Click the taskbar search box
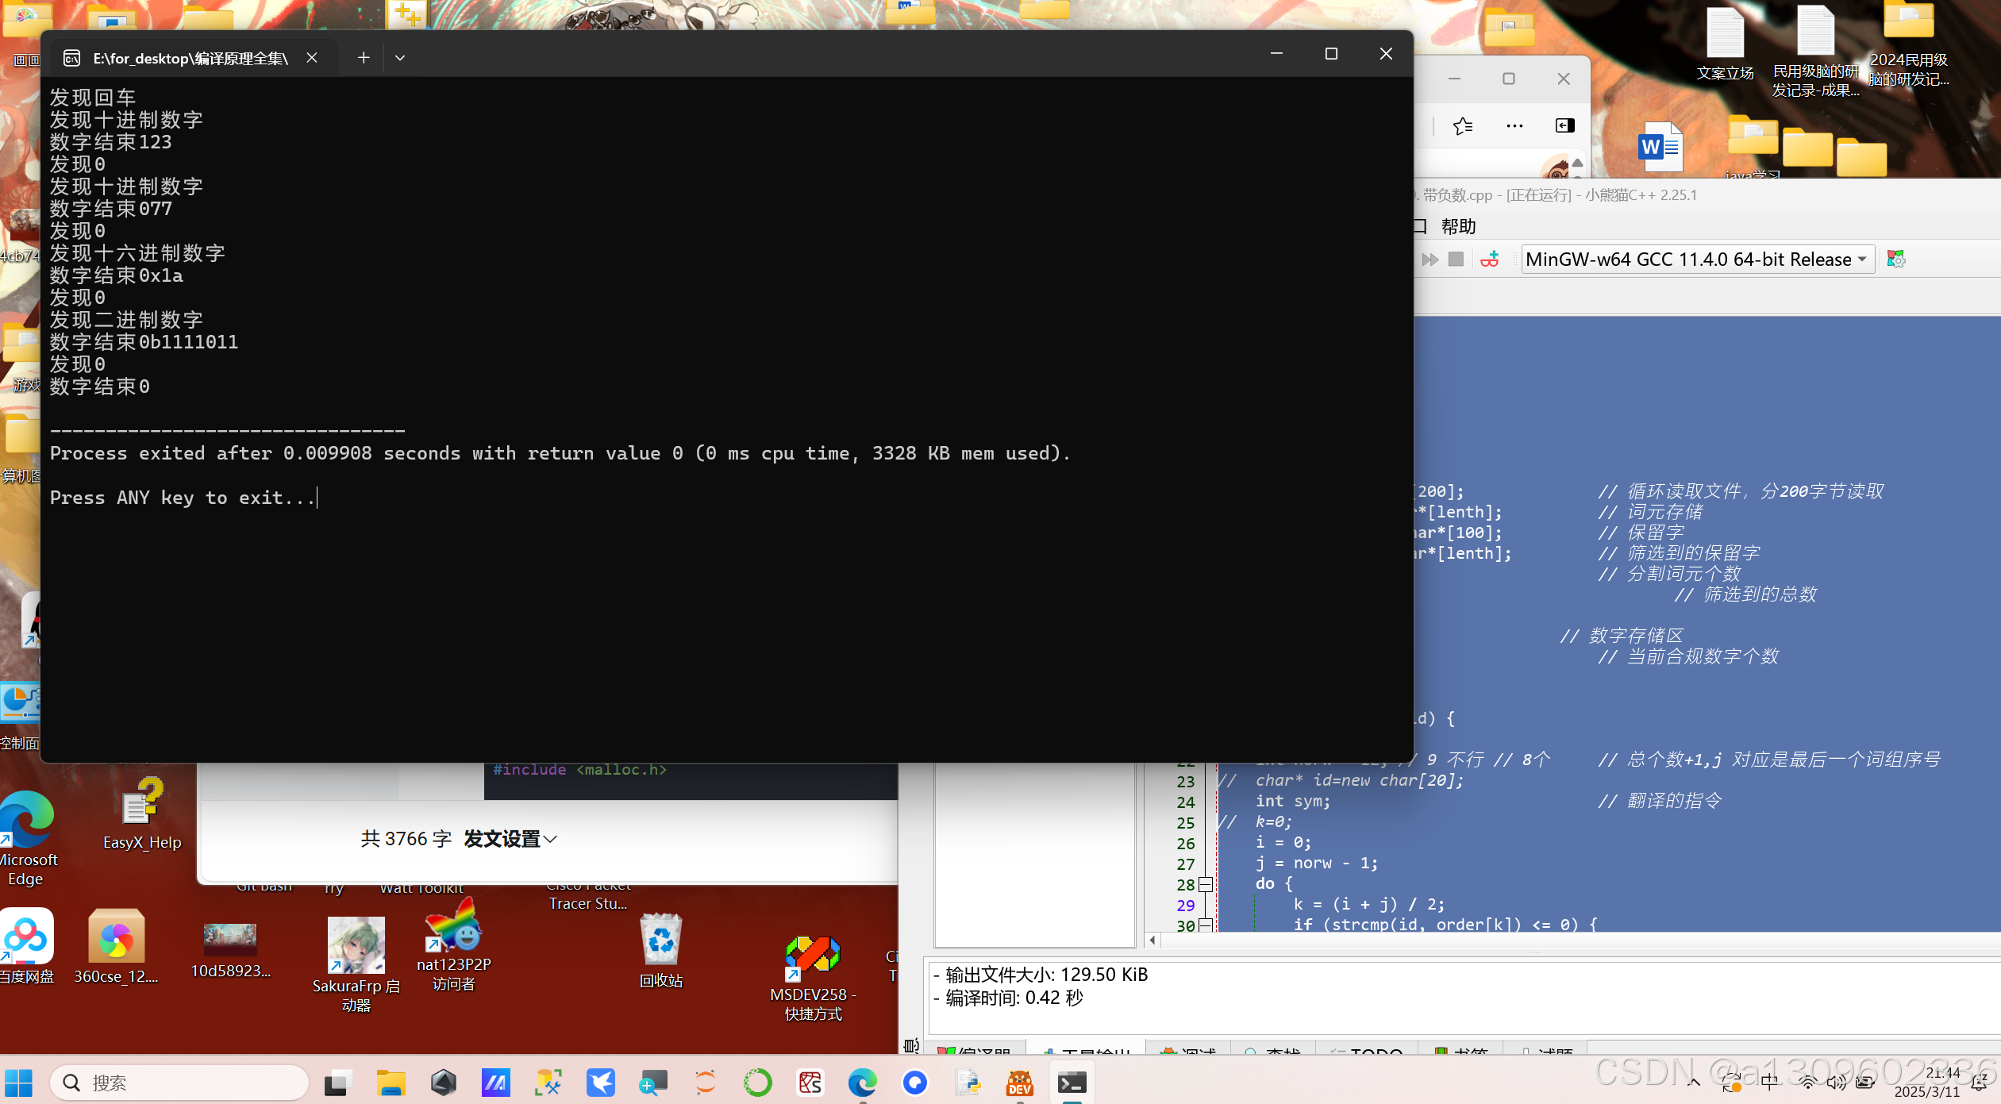2001x1104 pixels. pos(179,1083)
